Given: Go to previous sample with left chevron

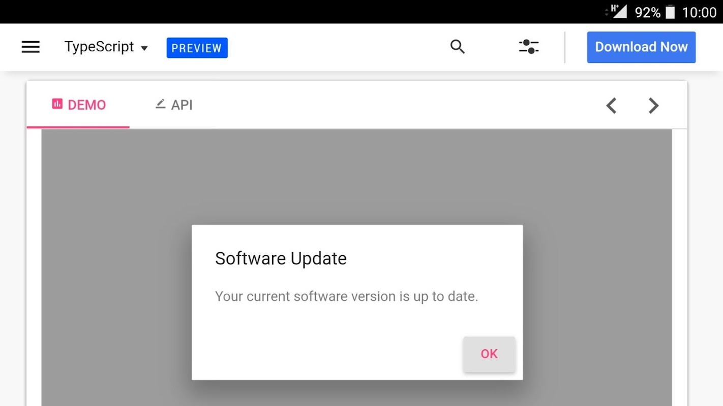Looking at the screenshot, I should click(611, 106).
